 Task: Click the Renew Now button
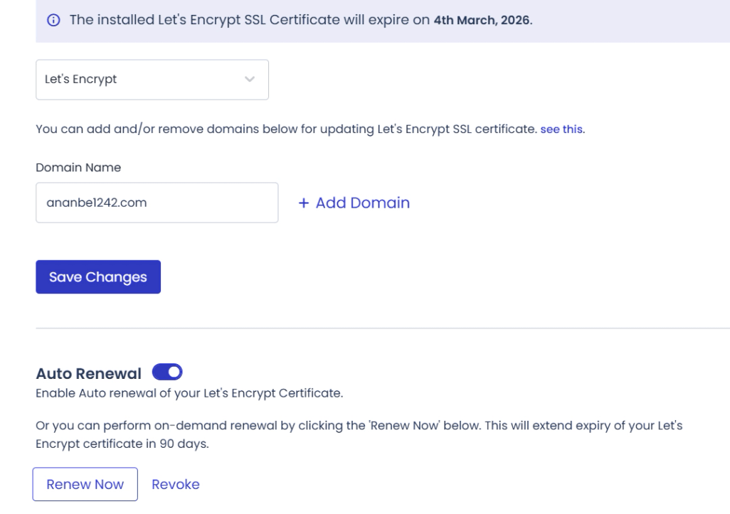pyautogui.click(x=85, y=484)
